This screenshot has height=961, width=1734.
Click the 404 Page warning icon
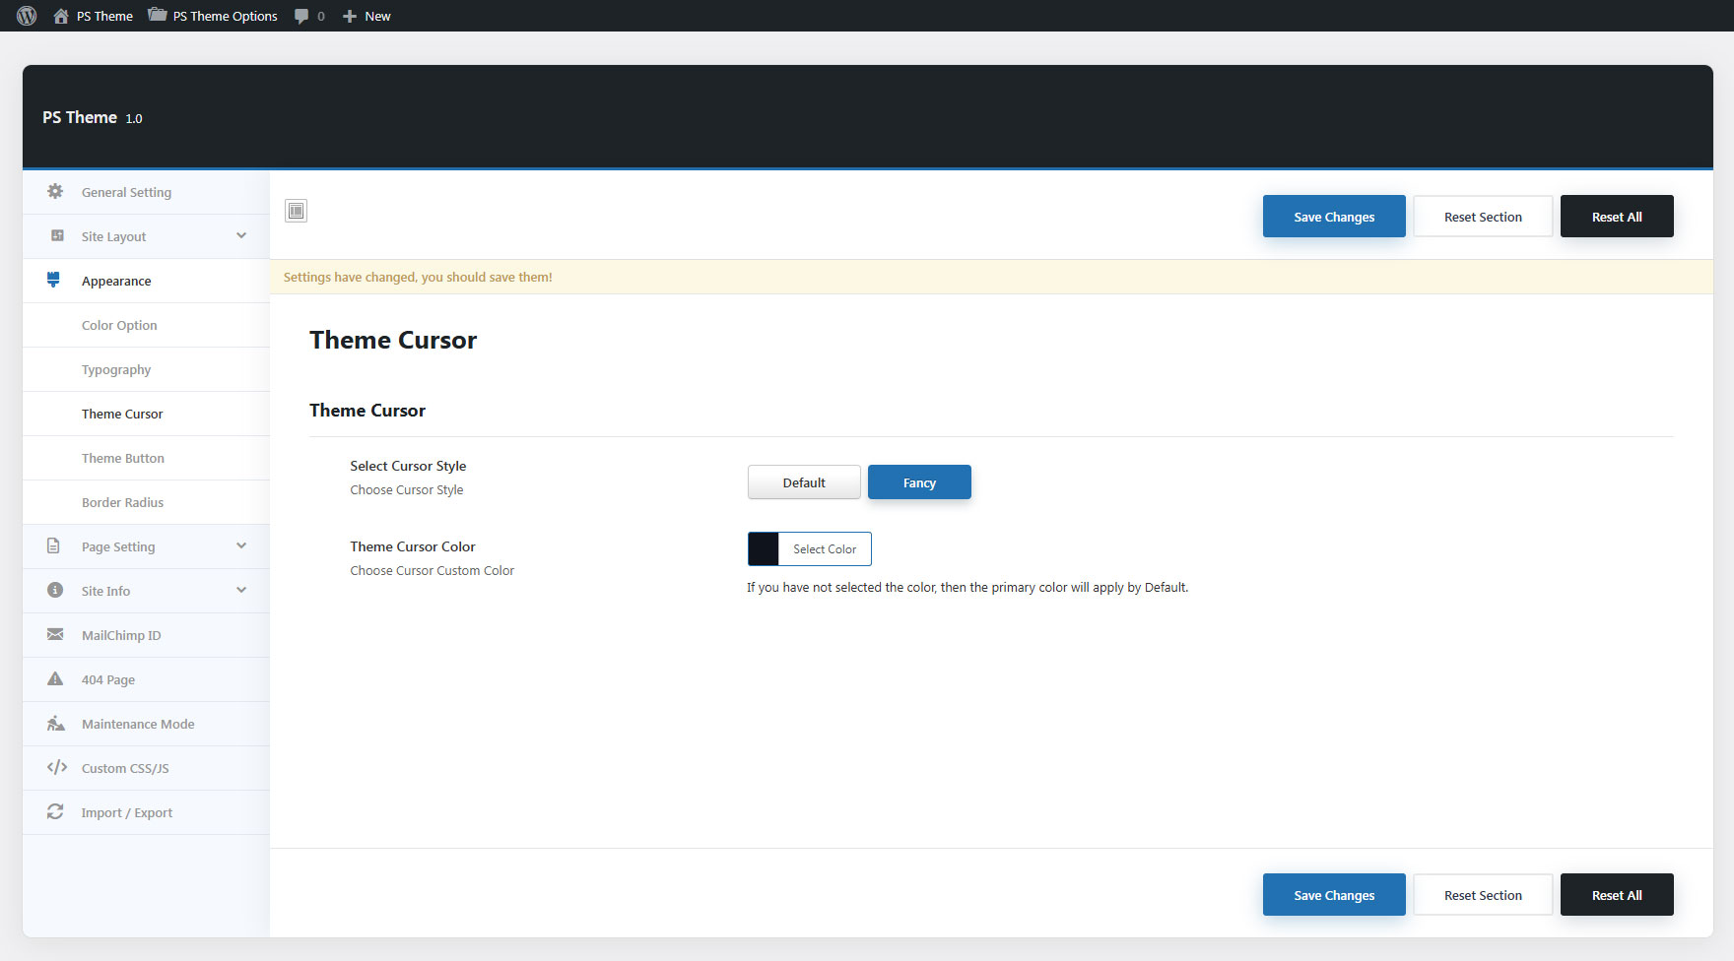pyautogui.click(x=55, y=679)
